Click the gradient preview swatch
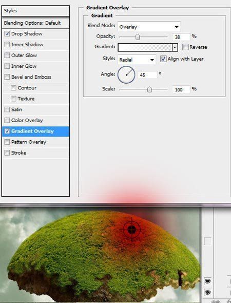This screenshot has height=303, width=231. tap(145, 47)
